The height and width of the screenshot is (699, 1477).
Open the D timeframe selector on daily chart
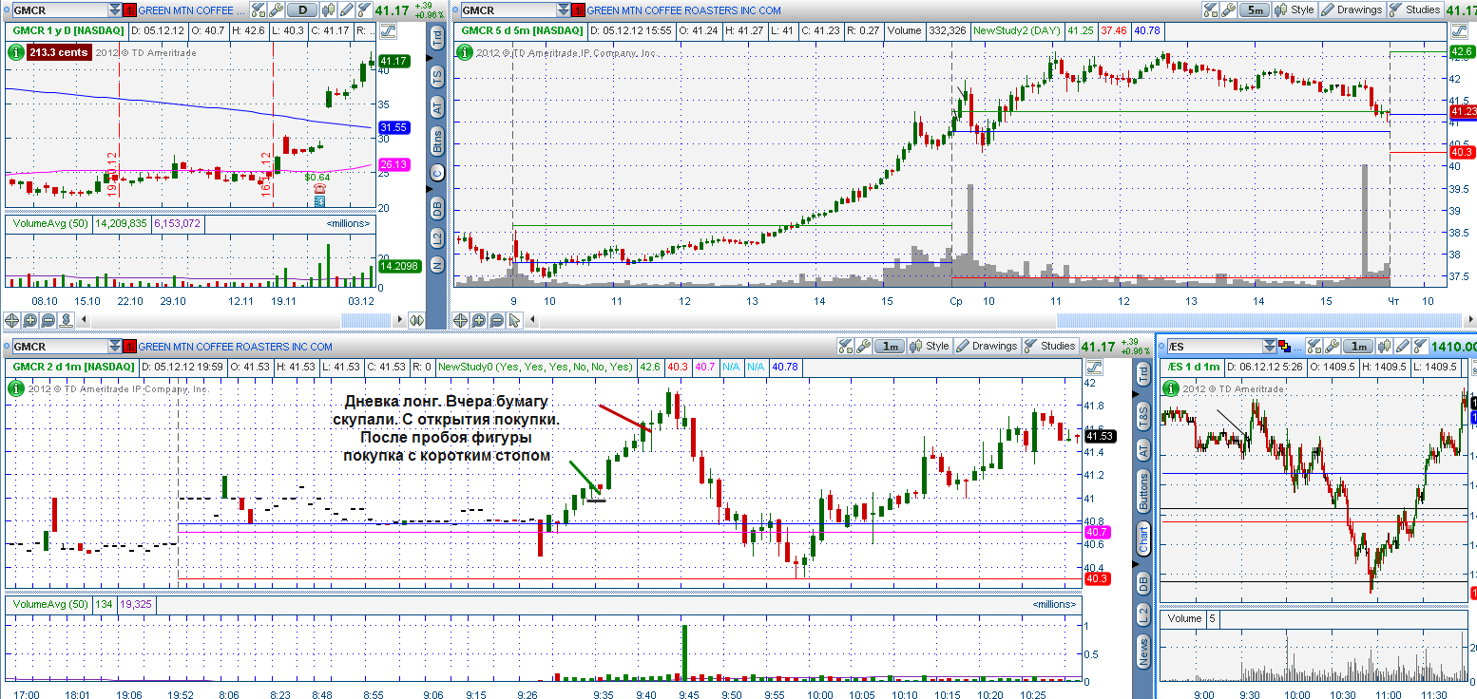pos(302,10)
